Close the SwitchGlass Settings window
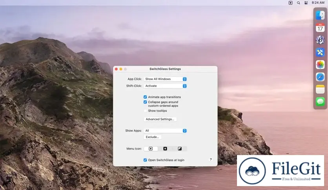Screen dimensions: 328x190 116,69
